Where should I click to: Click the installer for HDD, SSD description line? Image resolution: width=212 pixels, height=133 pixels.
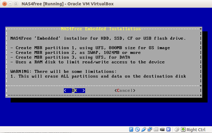(x=98, y=38)
